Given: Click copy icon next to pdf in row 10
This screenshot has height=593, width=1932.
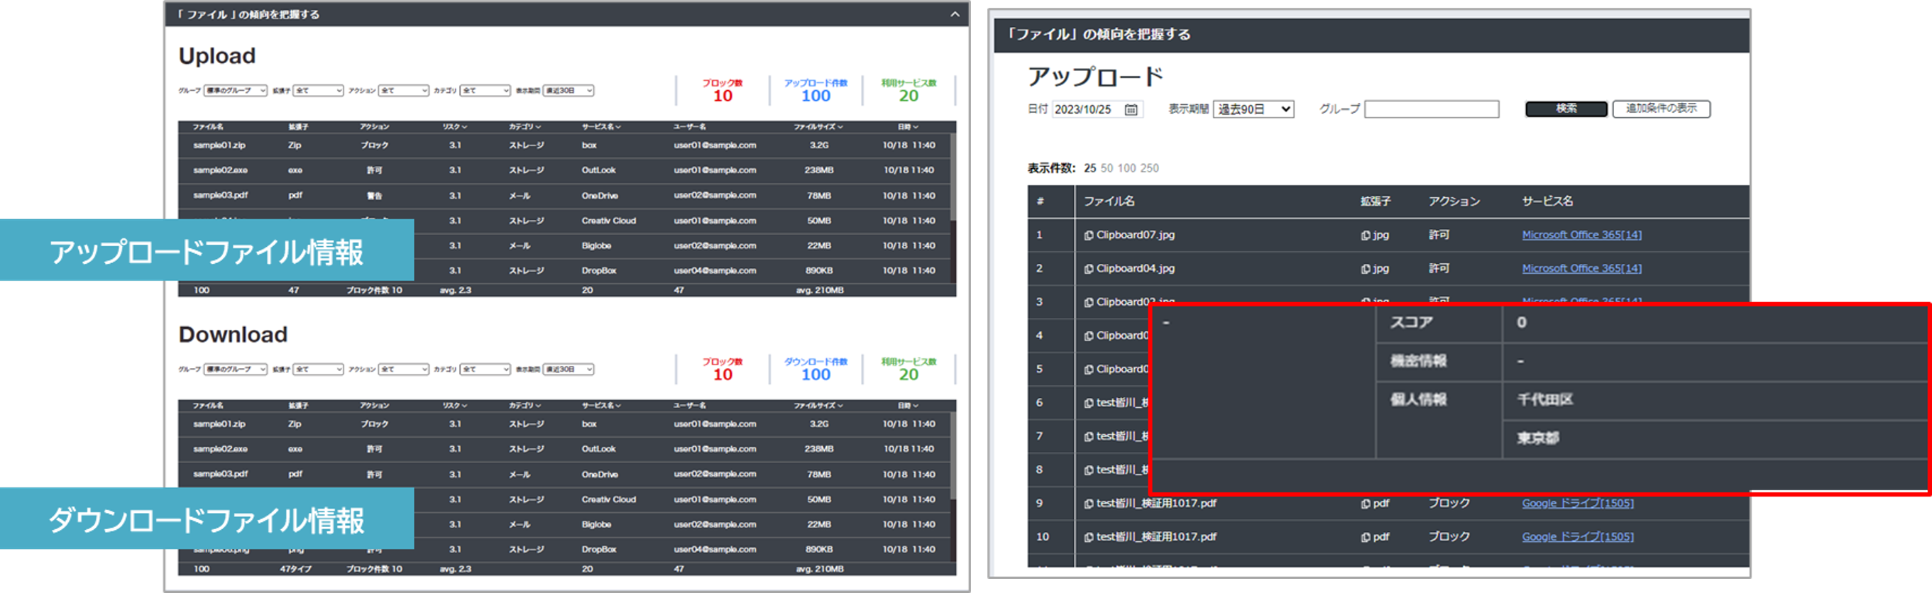Looking at the screenshot, I should [x=1366, y=538].
